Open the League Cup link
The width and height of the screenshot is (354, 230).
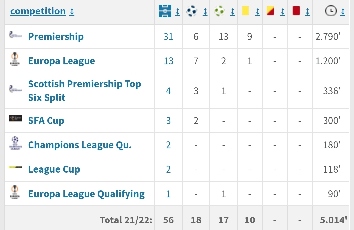click(x=54, y=169)
